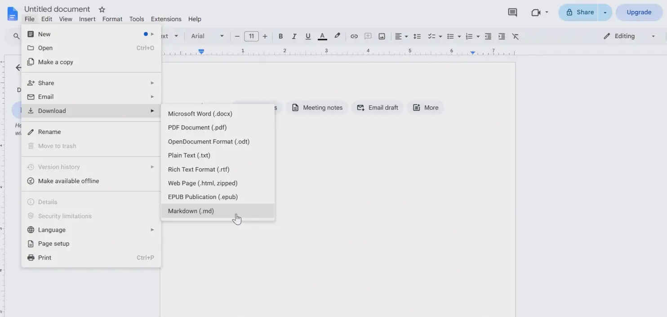Click the More templates chip
Viewport: 667px width, 317px height.
coord(426,108)
